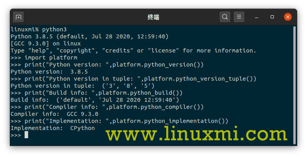
Task: Open a new terminal tab
Action: pyautogui.click(x=18, y=17)
